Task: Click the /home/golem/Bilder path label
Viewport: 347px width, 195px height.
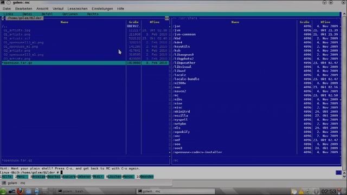Action: 24,18
